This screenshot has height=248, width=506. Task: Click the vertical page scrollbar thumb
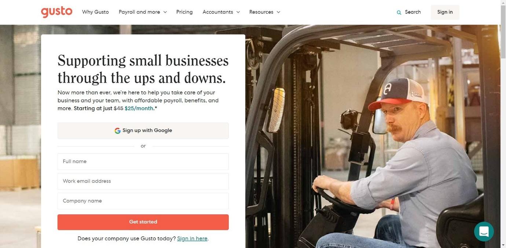pyautogui.click(x=503, y=32)
